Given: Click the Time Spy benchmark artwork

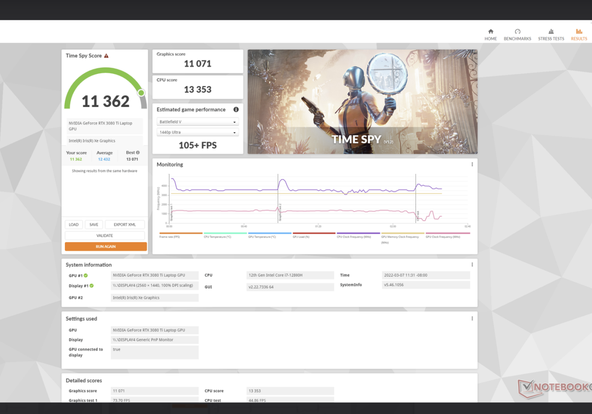Looking at the screenshot, I should point(363,102).
